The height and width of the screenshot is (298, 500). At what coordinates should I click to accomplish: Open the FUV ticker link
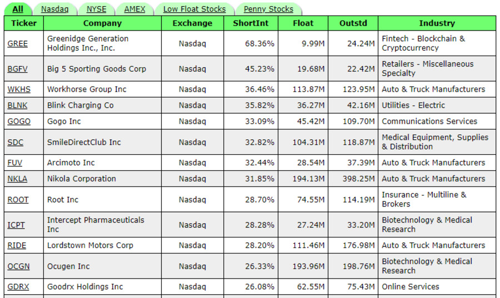tap(15, 163)
